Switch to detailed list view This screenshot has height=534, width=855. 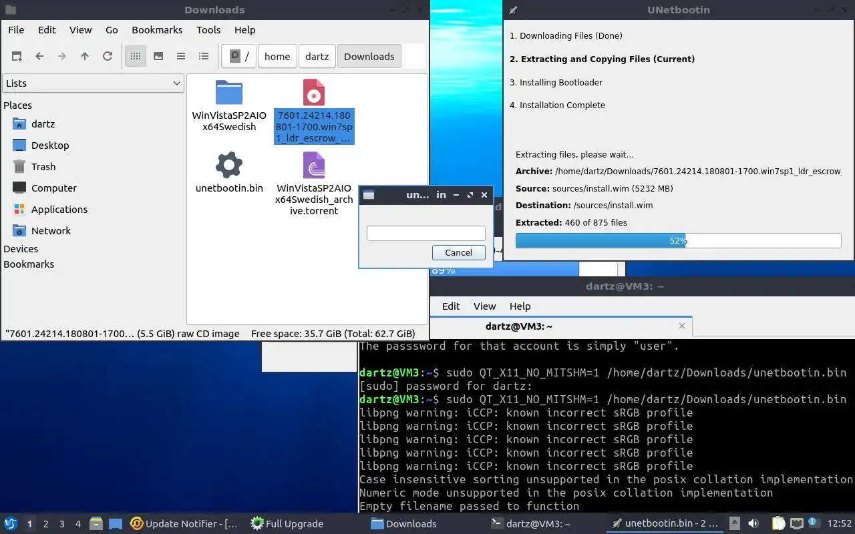pos(204,57)
